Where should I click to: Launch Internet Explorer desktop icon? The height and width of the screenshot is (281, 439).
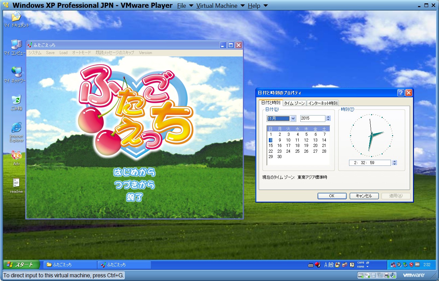tap(16, 132)
